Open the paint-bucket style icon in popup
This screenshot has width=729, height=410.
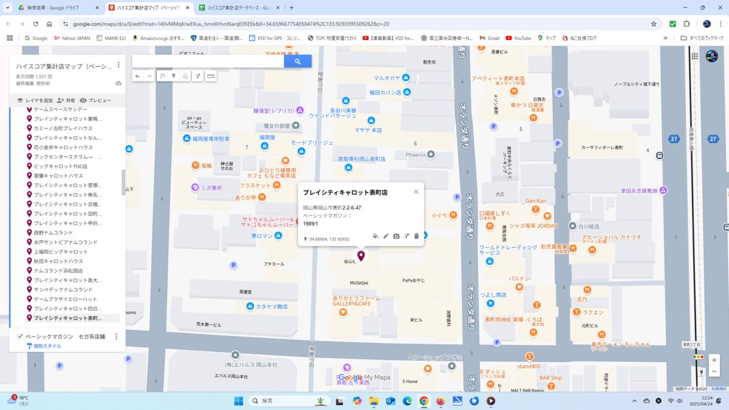point(375,236)
